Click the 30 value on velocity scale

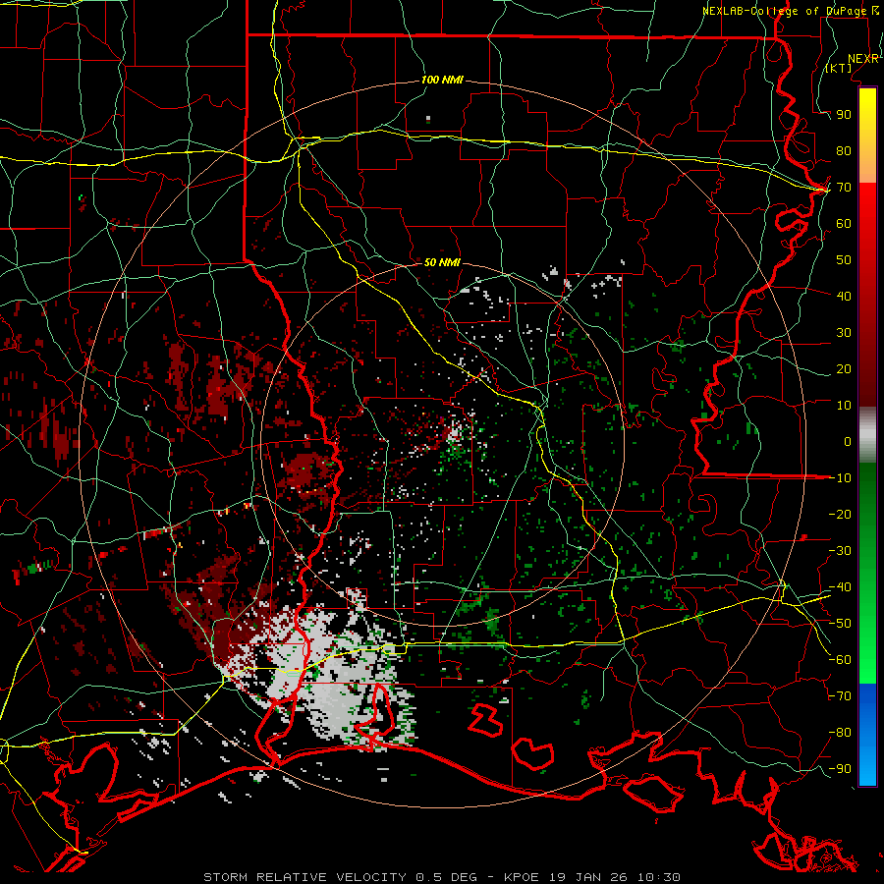pyautogui.click(x=844, y=333)
